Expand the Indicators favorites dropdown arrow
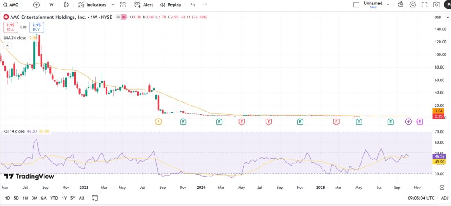Image resolution: width=451 pixels, height=206 pixels. tap(113, 5)
